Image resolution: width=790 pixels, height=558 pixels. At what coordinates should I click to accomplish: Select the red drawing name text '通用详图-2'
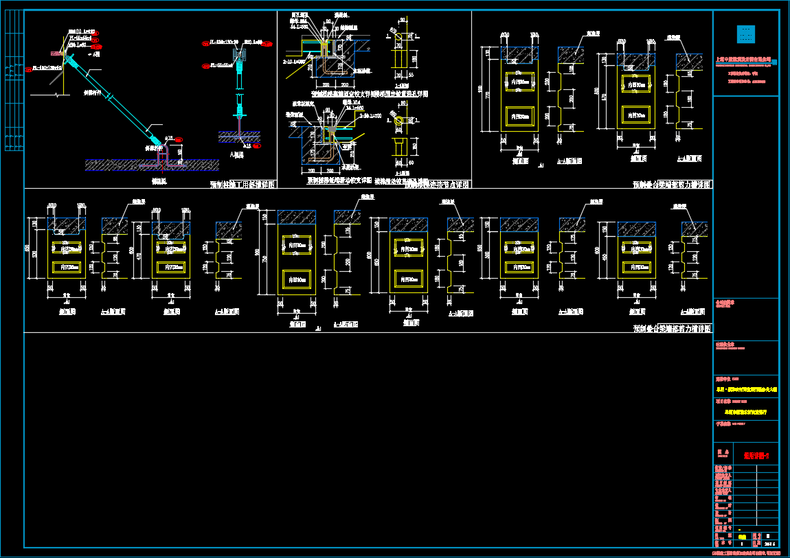(756, 456)
